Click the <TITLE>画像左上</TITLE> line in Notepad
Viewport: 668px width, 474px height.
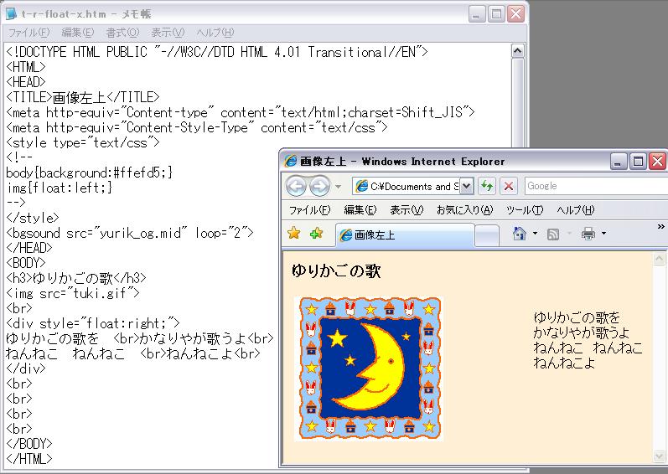pyautogui.click(x=83, y=97)
